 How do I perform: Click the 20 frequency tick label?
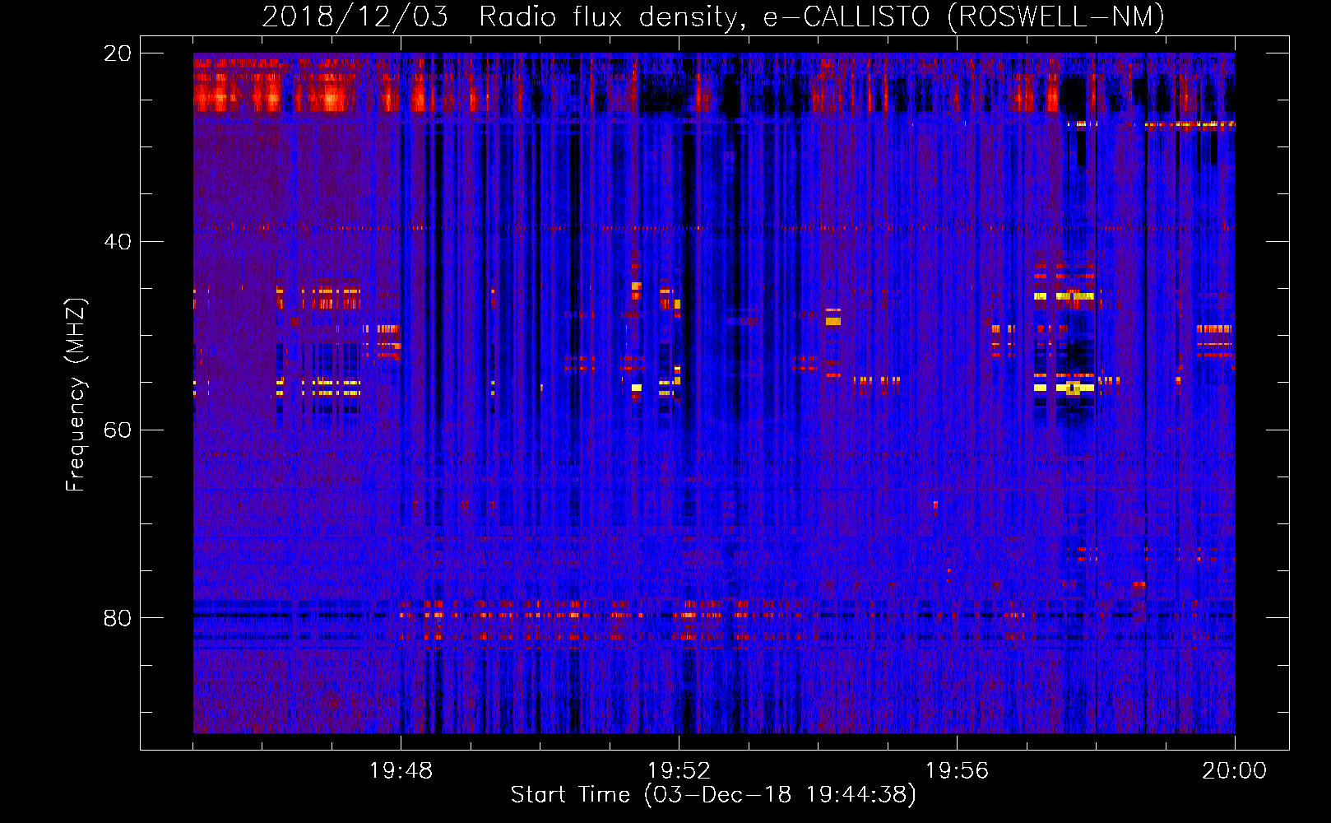pyautogui.click(x=118, y=53)
